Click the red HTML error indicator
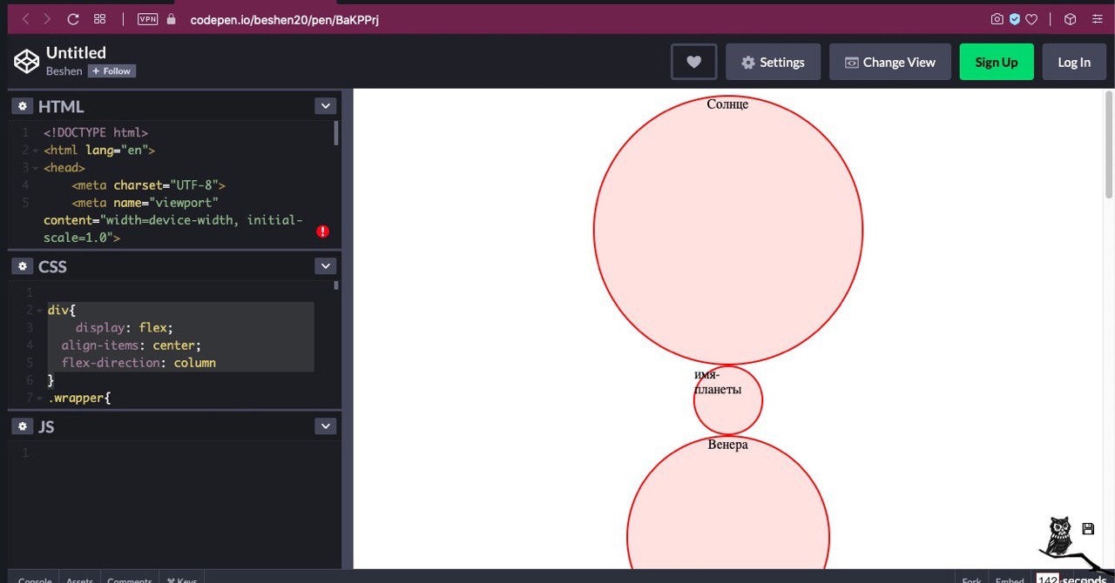Viewport: 1115px width, 583px height. pyautogui.click(x=322, y=231)
